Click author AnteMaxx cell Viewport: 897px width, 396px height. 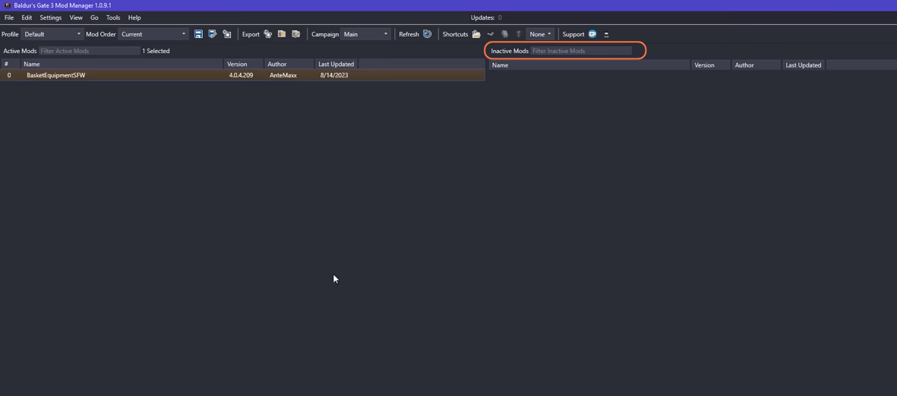(x=283, y=75)
